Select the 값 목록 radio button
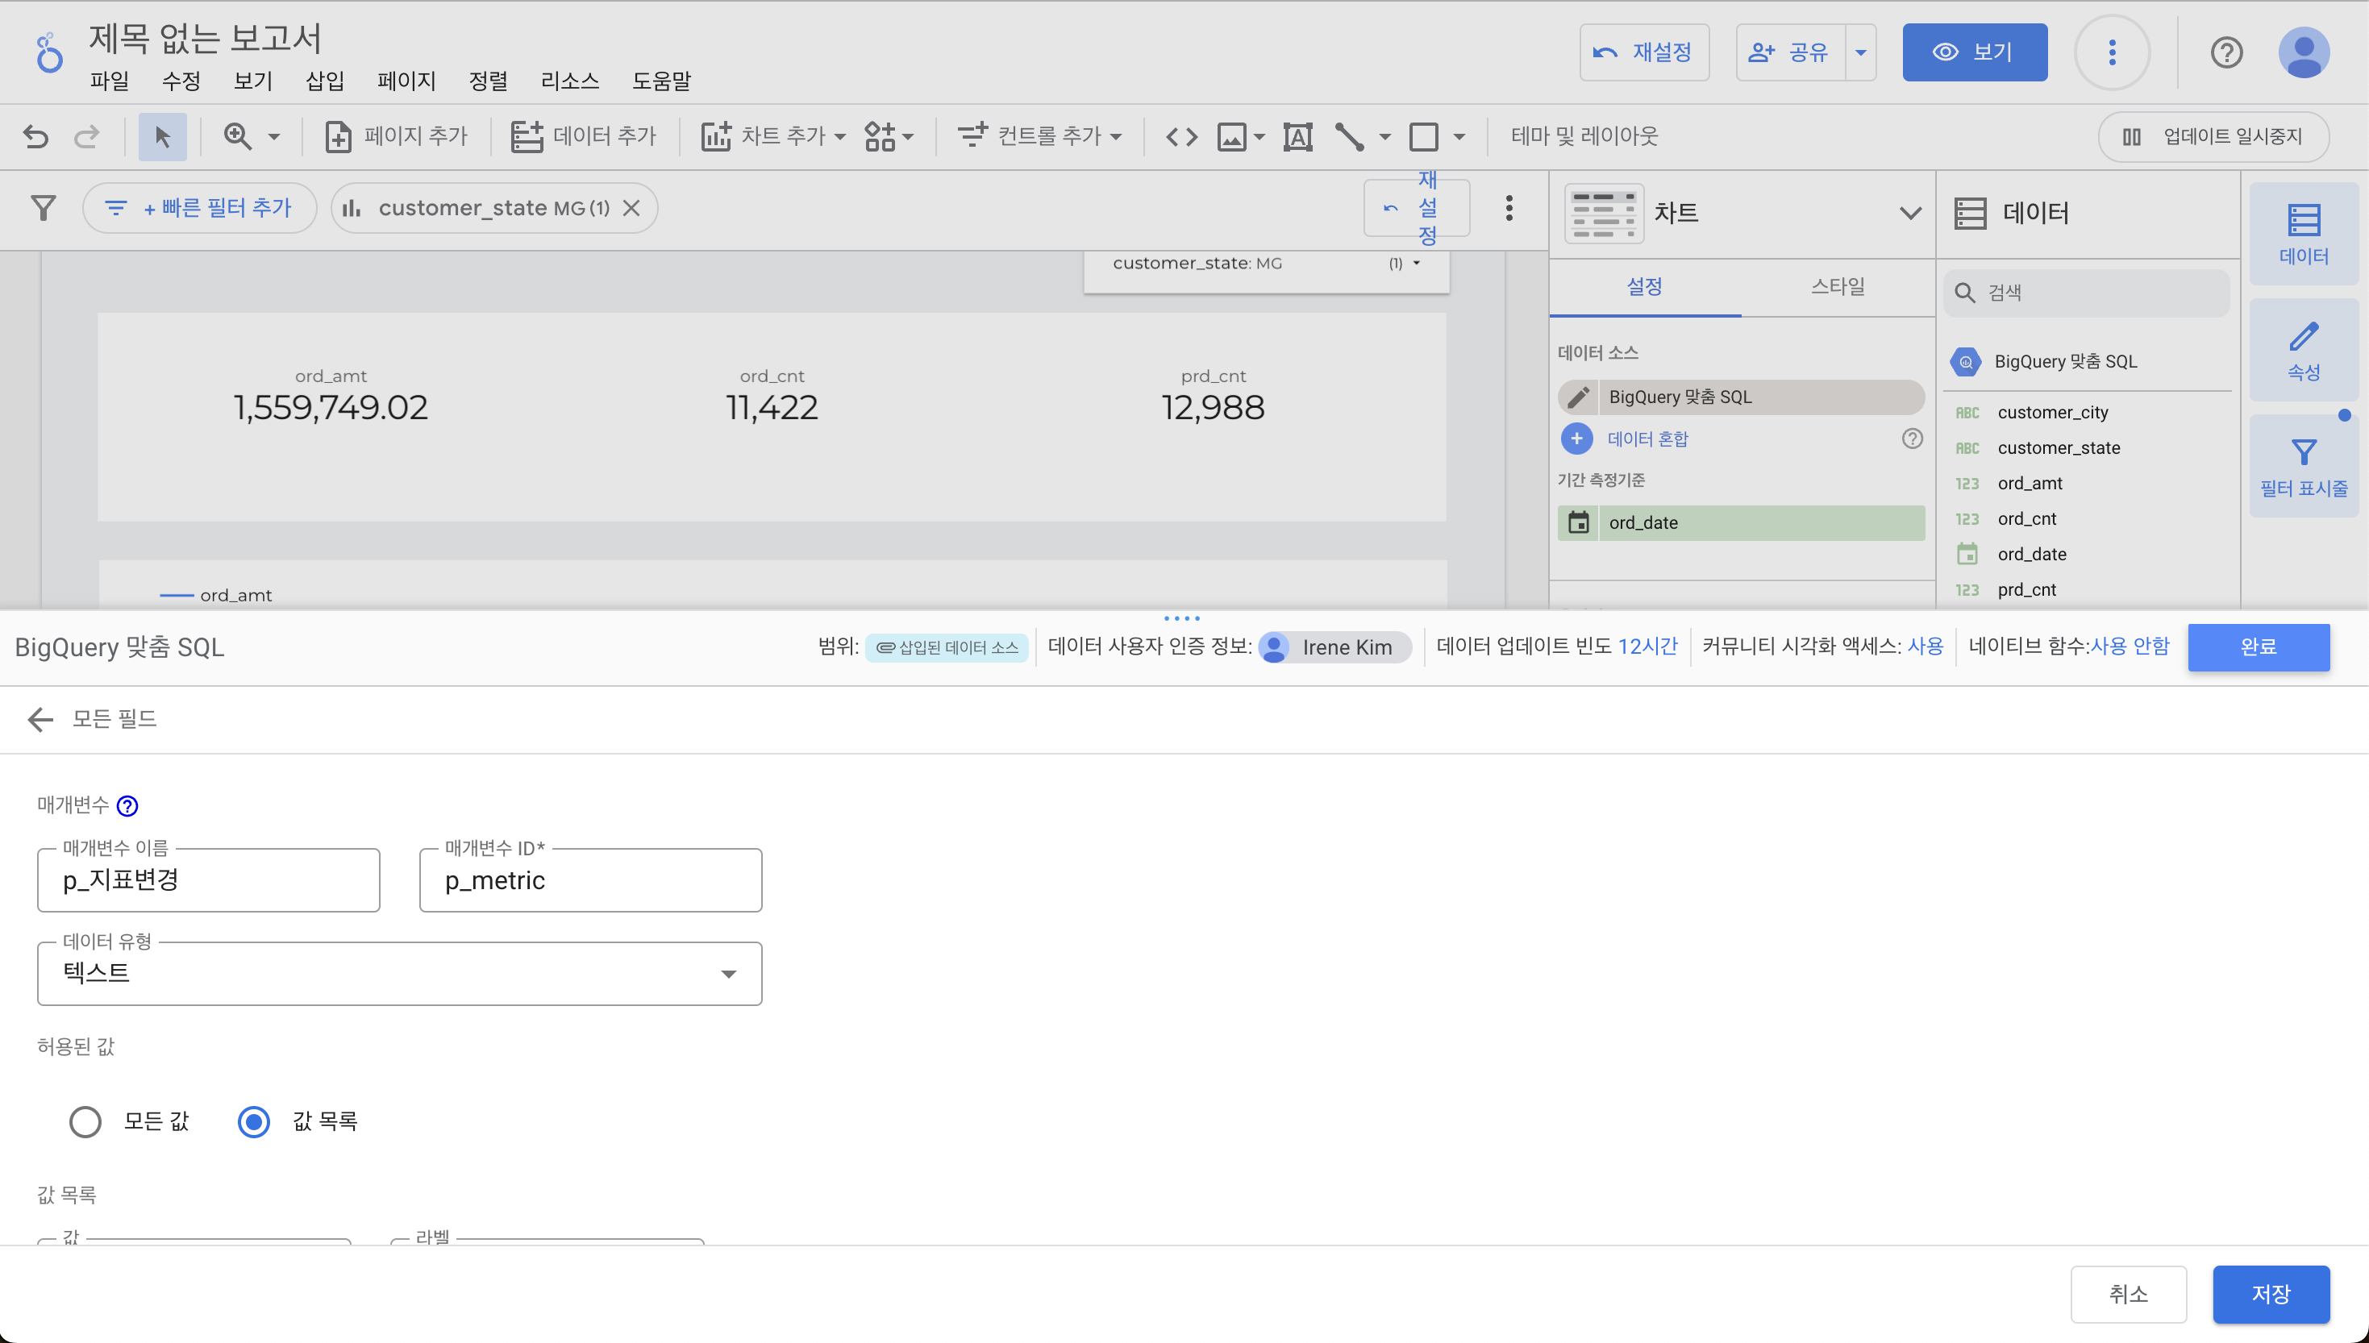2369x1343 pixels. (254, 1121)
